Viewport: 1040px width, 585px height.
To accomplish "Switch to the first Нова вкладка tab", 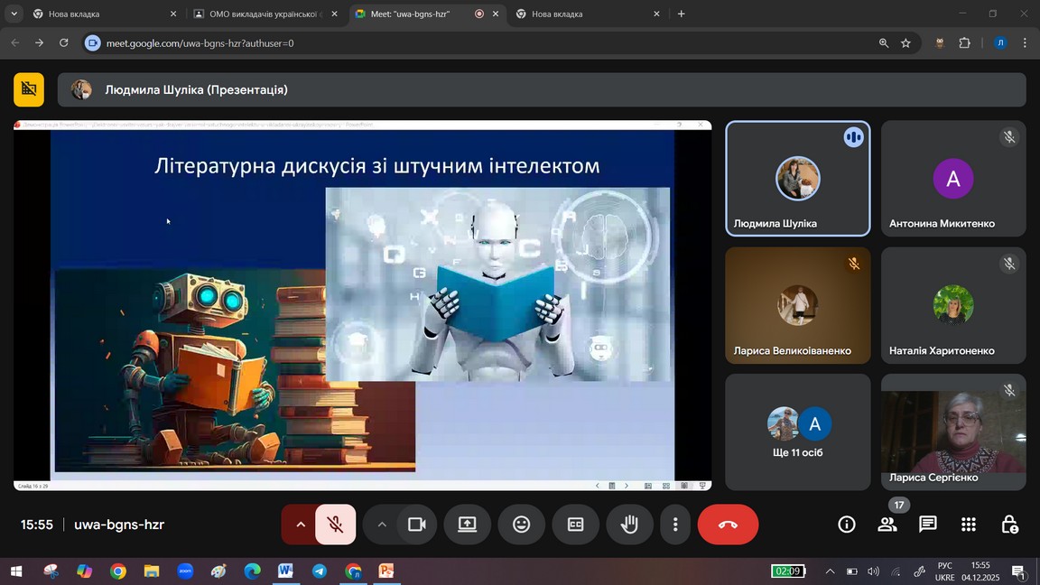I will click(99, 14).
